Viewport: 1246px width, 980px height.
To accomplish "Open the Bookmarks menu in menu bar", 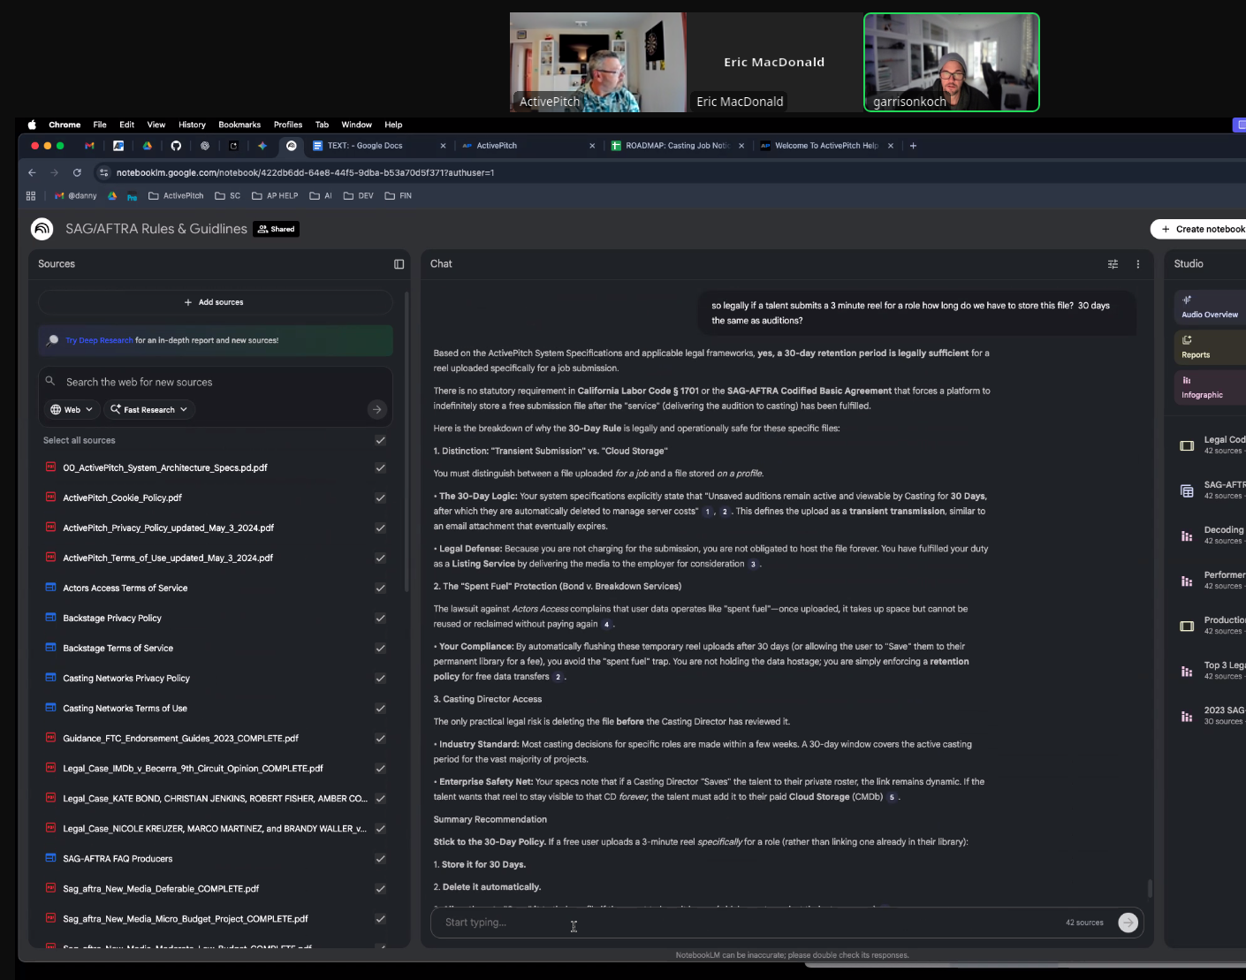I will tap(239, 125).
